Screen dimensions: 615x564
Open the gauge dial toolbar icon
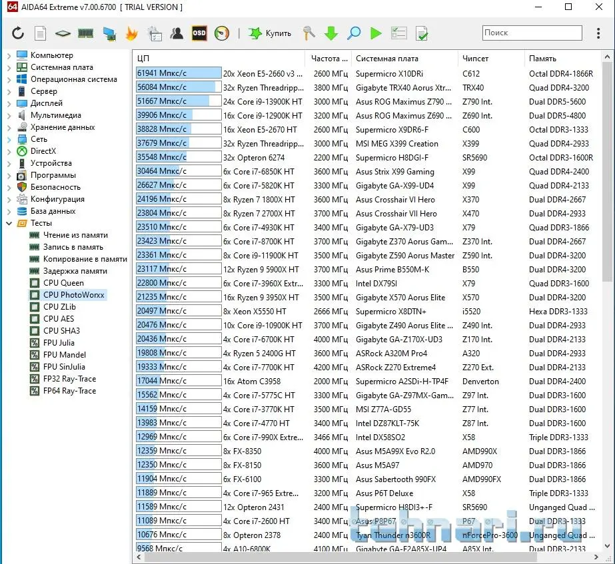coord(222,33)
